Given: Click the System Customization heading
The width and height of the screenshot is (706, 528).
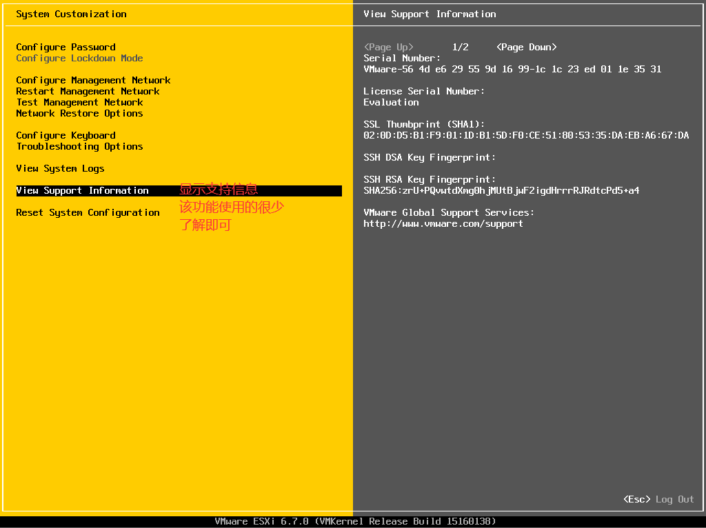Looking at the screenshot, I should pyautogui.click(x=71, y=14).
